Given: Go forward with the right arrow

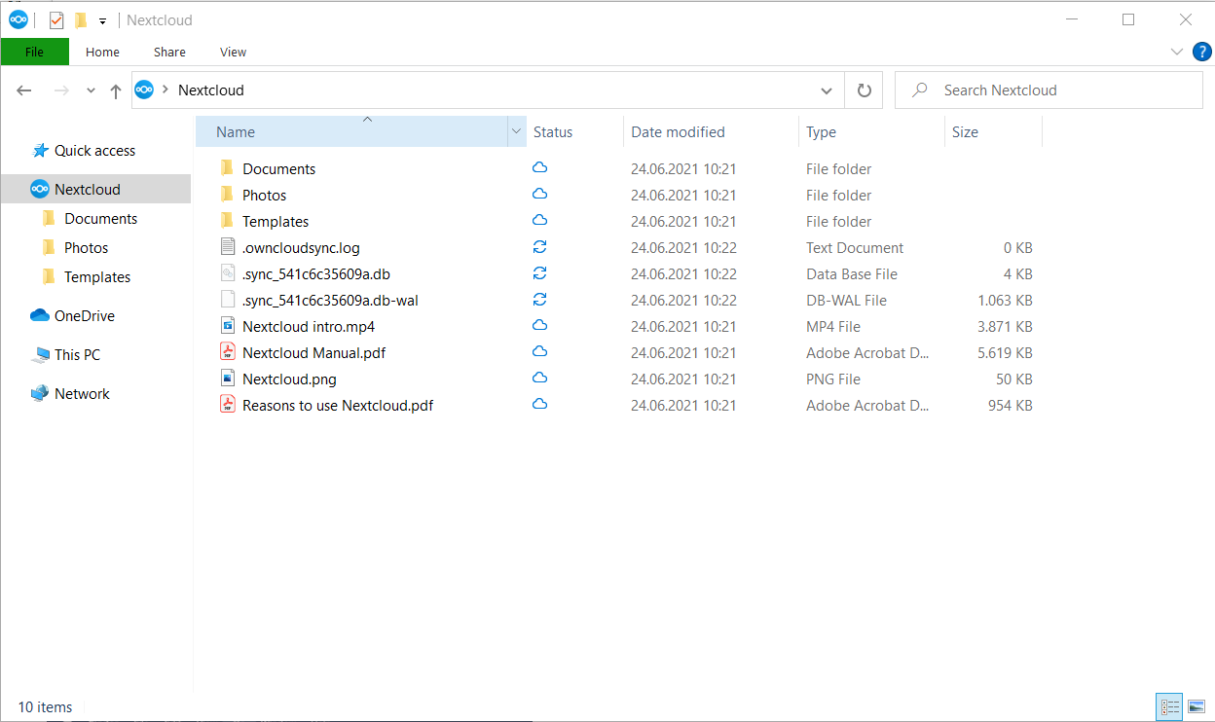Looking at the screenshot, I should coord(61,90).
